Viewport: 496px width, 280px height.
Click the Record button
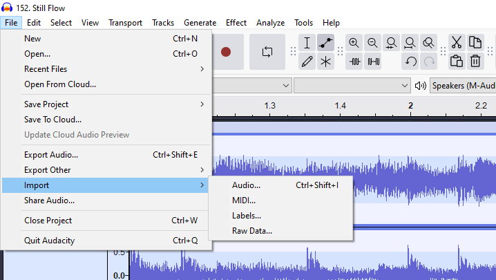[225, 52]
